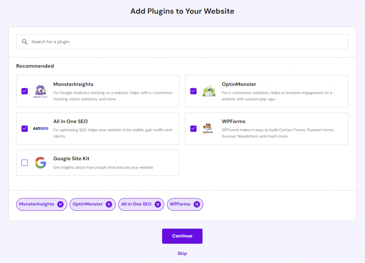Screen dimensions: 365x263
Task: Uncheck the All in One SEO checkbox
Action: 24,128
